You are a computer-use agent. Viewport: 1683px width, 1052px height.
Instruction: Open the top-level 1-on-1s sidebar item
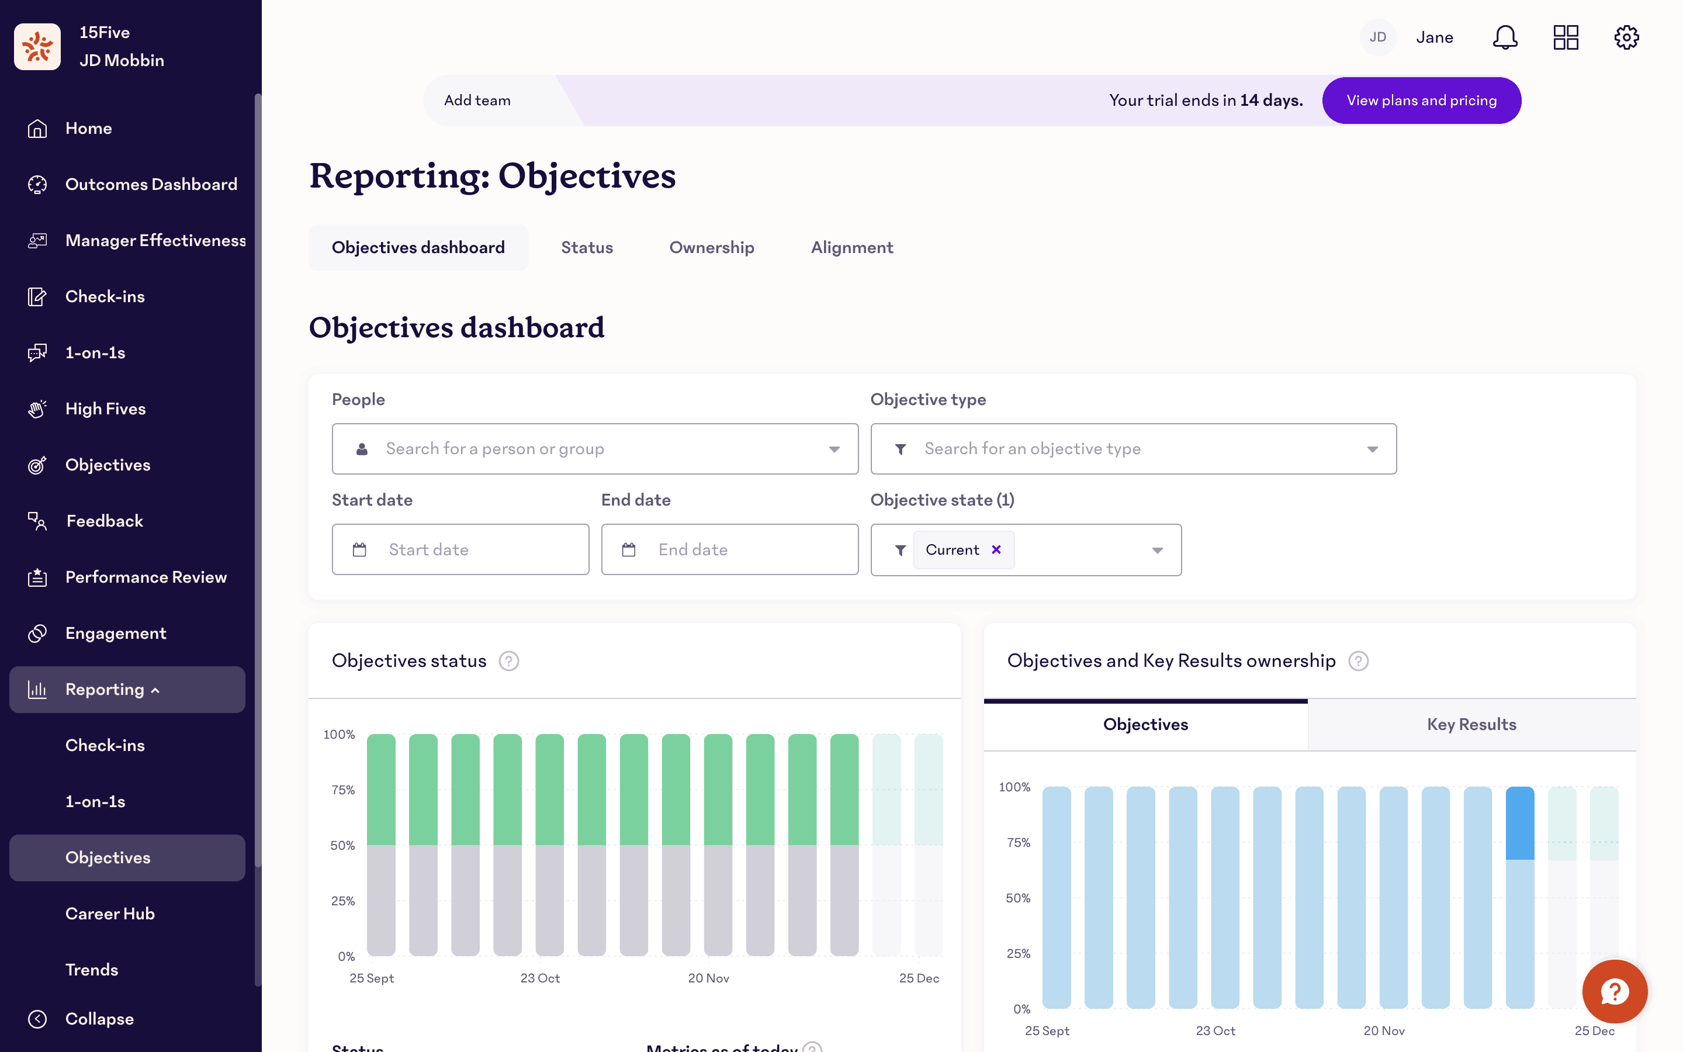pyautogui.click(x=127, y=353)
